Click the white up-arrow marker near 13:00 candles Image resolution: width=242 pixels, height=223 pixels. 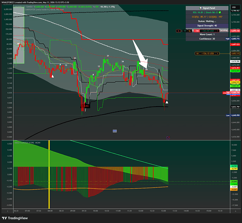tap(167, 102)
